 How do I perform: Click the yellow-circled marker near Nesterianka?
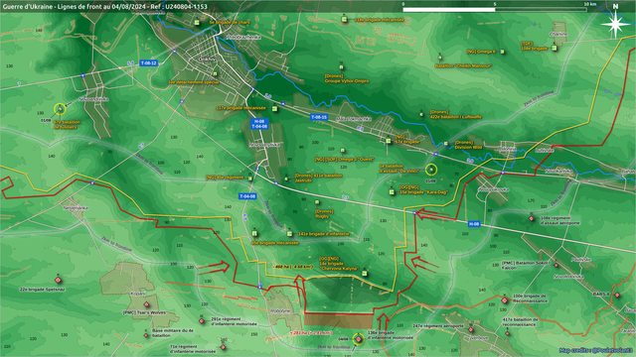point(60,109)
